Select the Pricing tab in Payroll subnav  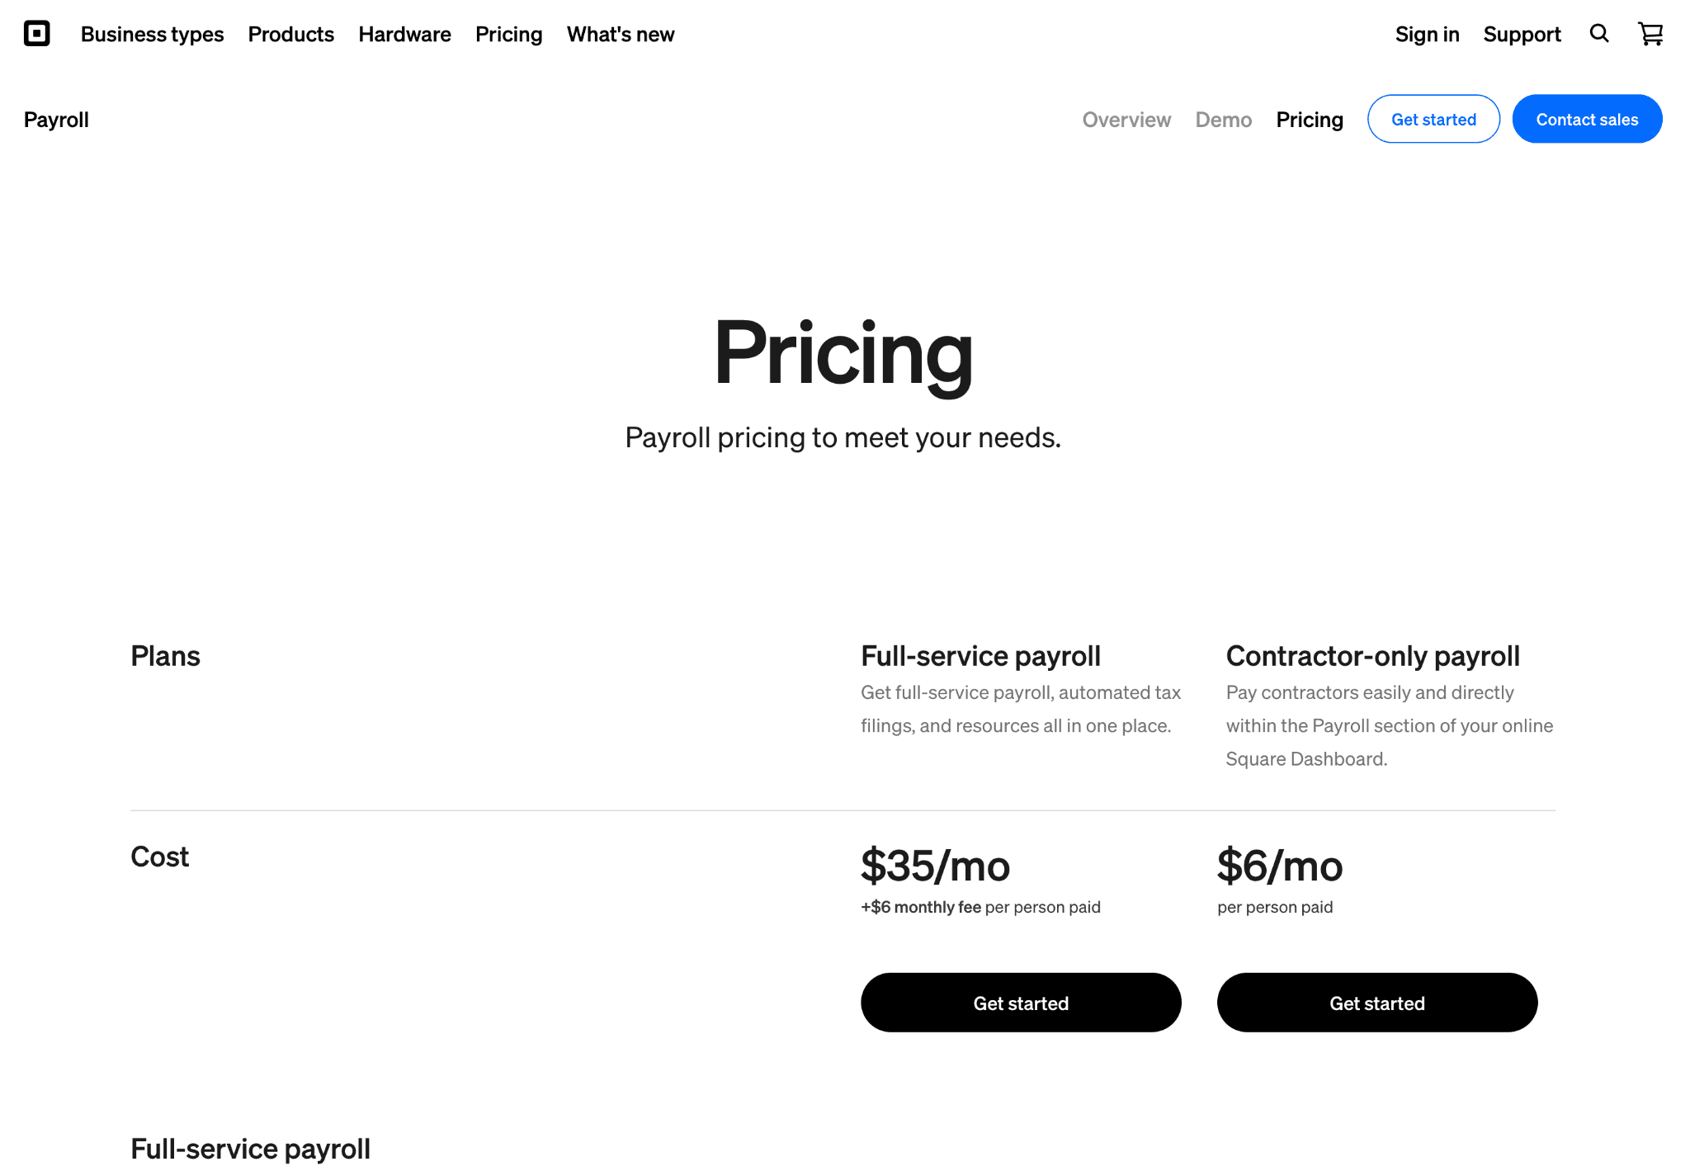[x=1310, y=120]
